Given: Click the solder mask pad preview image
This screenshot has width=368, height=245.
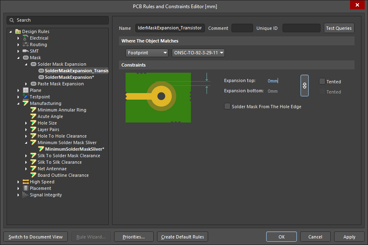Looking at the screenshot, I should (x=158, y=97).
